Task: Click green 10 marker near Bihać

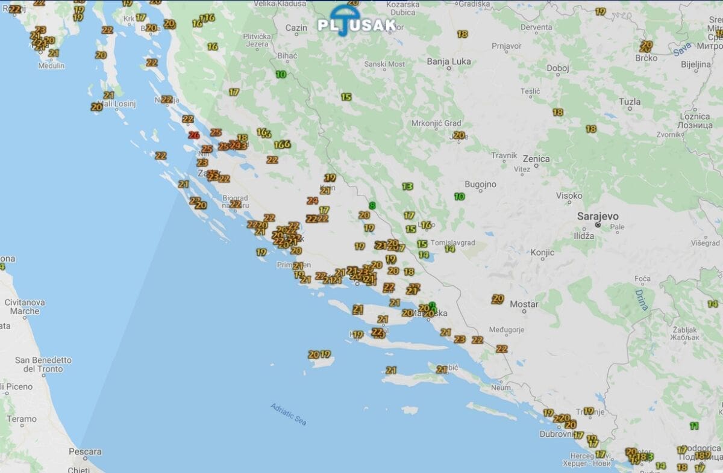Action: coord(281,75)
